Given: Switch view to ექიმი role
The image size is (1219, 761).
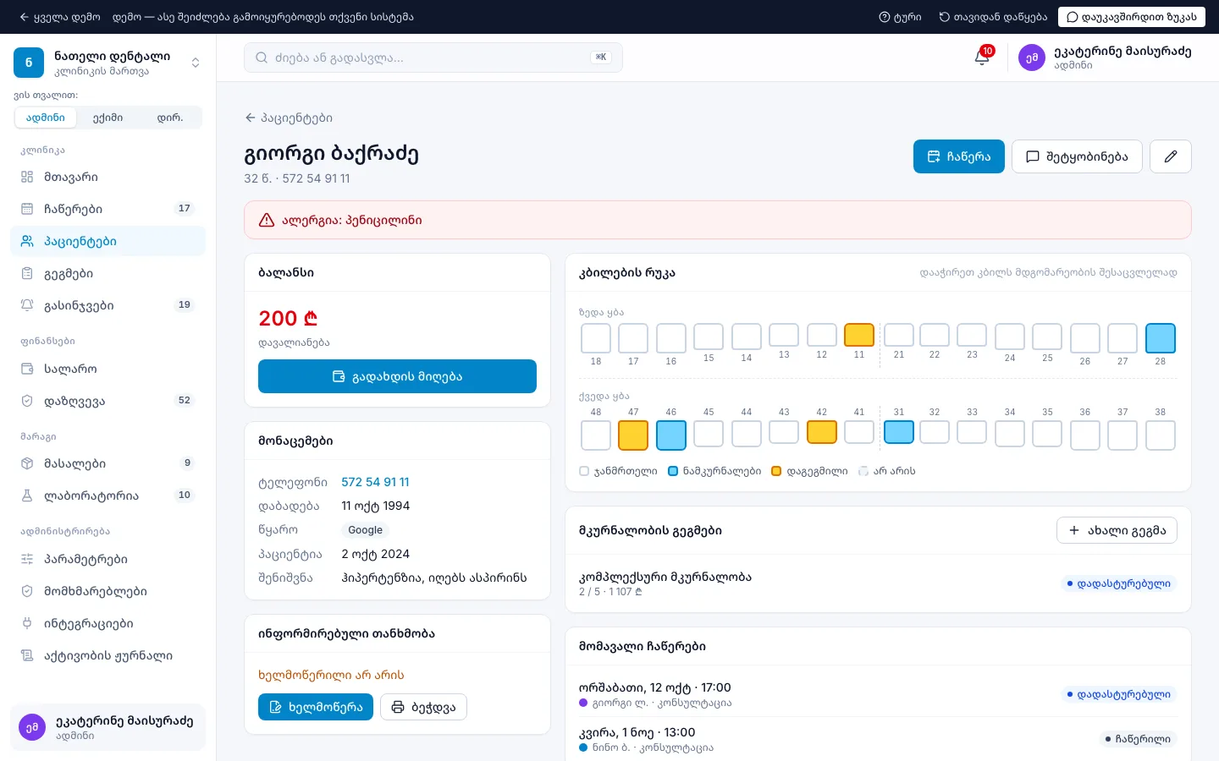Looking at the screenshot, I should [x=108, y=118].
